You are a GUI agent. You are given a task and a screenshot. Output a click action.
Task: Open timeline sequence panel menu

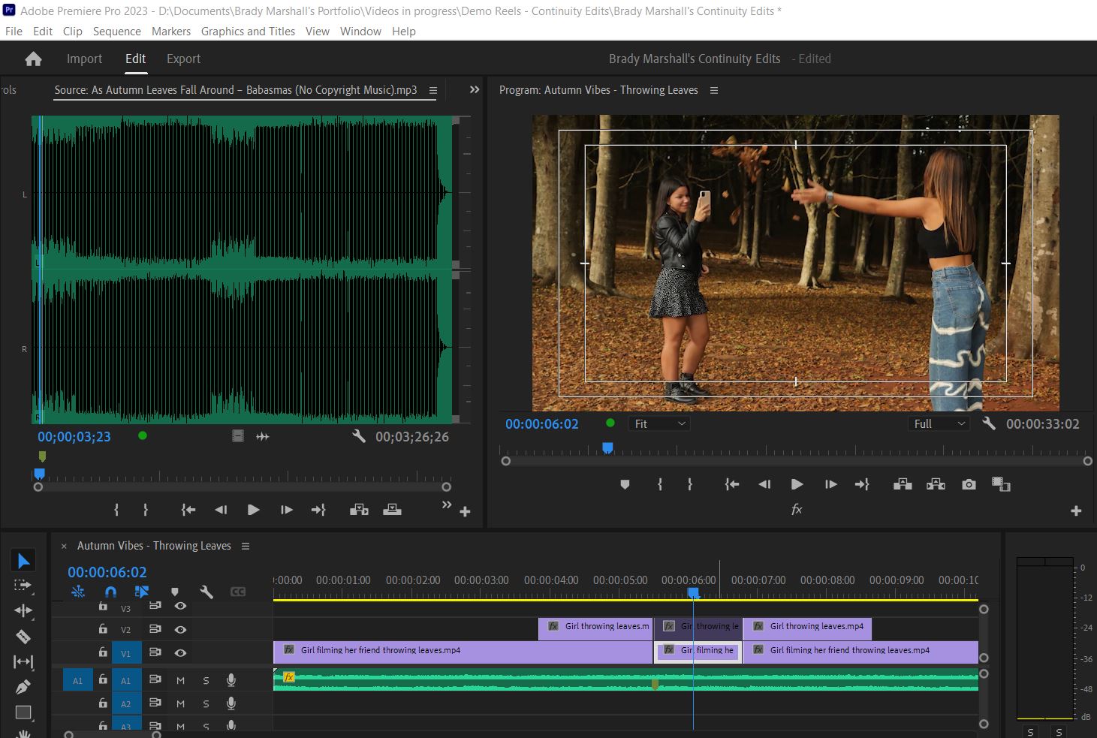[x=246, y=546]
